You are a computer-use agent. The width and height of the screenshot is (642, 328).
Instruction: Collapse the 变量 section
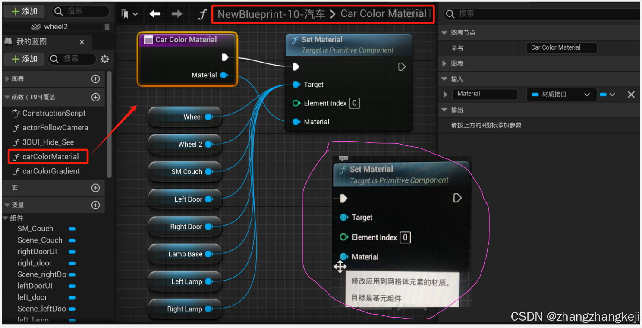(x=7, y=205)
